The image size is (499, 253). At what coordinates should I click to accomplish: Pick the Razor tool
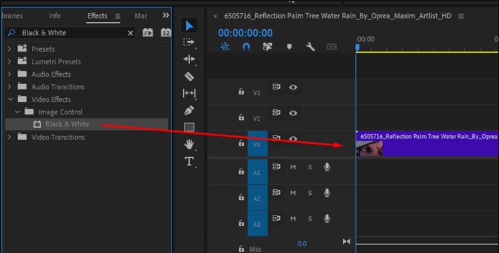pos(189,76)
